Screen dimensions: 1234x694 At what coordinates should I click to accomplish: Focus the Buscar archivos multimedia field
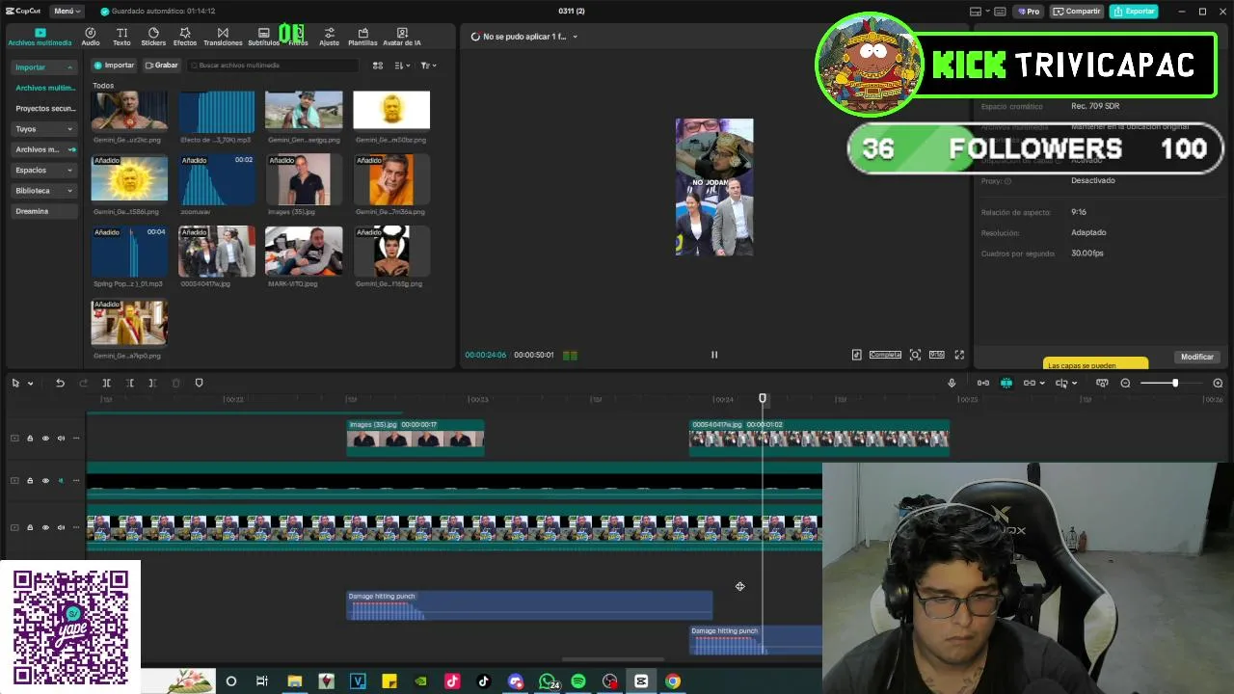[273, 66]
